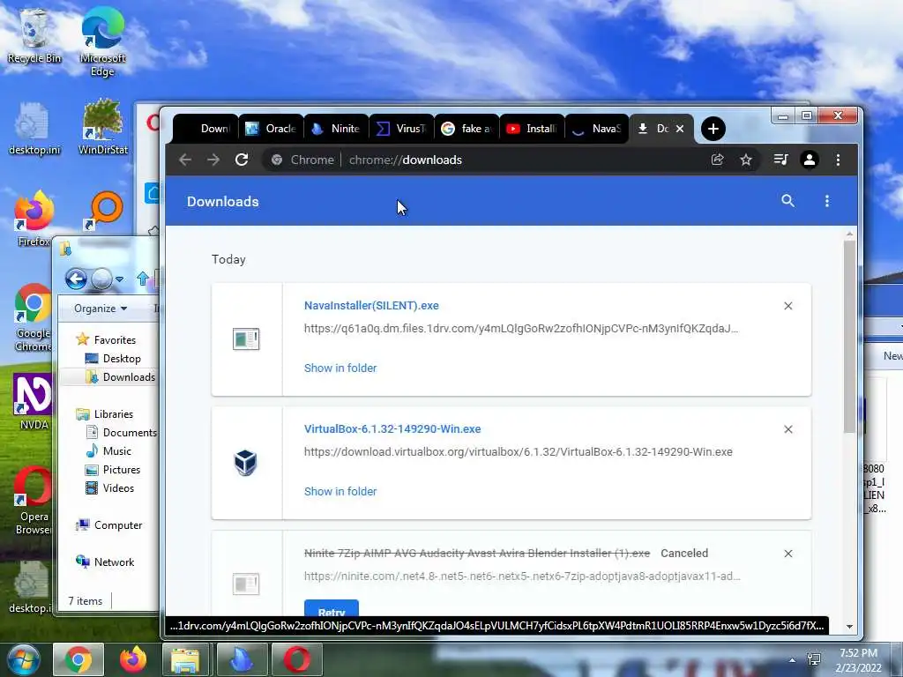Click Windows Start orb
This screenshot has width=903, height=677.
(x=22, y=659)
